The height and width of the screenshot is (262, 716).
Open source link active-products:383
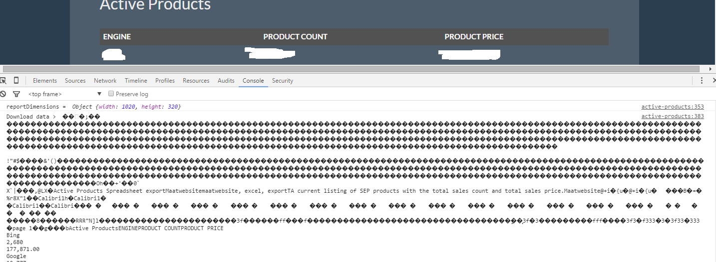coord(673,117)
